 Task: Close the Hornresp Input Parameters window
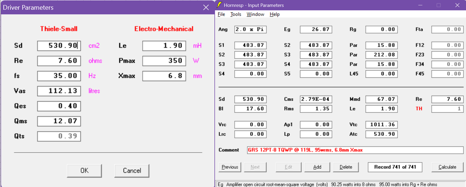pos(457,5)
